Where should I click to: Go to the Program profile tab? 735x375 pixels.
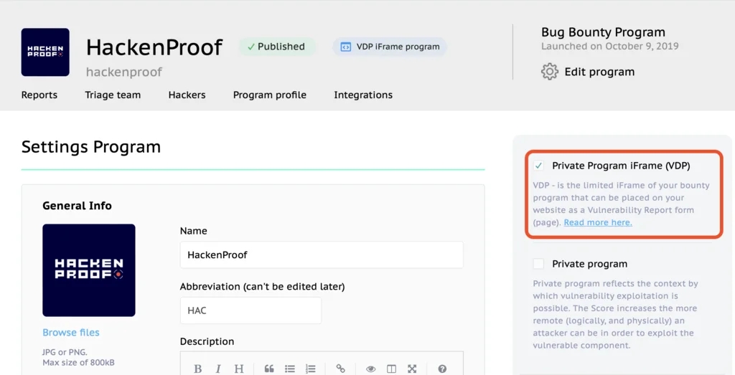270,95
